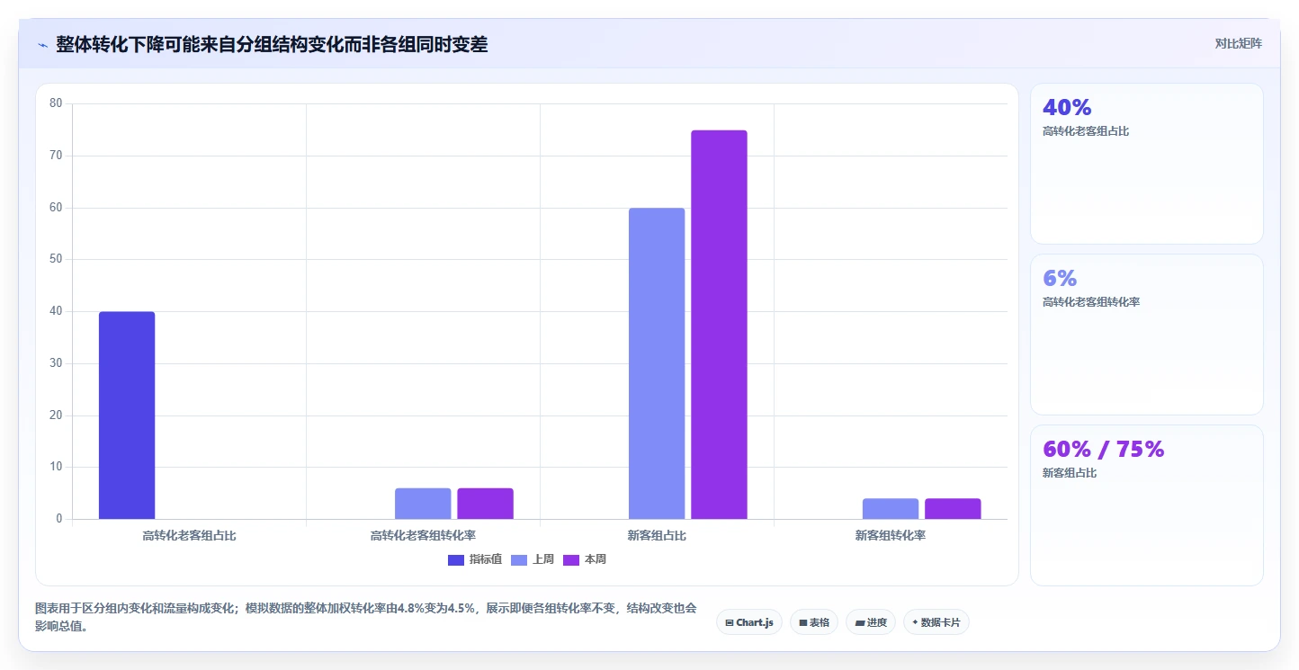Click the 对比矩阵 label

(1238, 44)
